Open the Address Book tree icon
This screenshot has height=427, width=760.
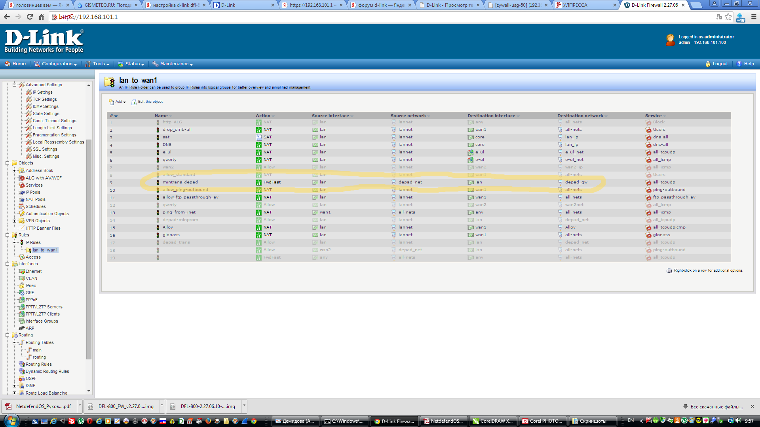[x=22, y=170]
